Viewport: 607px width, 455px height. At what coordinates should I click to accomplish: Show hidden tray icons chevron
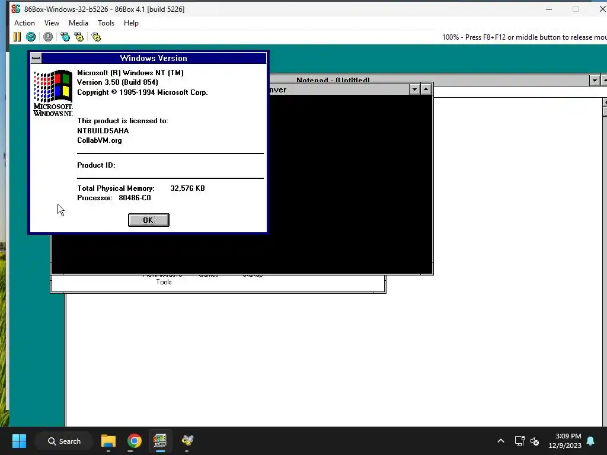point(500,441)
